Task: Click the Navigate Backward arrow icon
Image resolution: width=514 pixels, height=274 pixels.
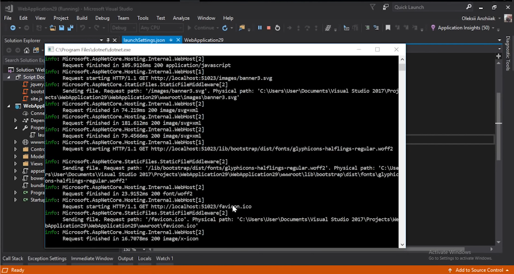Action: click(13, 28)
